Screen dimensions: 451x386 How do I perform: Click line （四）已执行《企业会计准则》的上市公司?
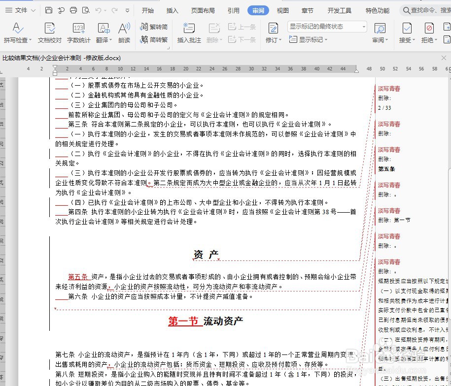point(199,202)
